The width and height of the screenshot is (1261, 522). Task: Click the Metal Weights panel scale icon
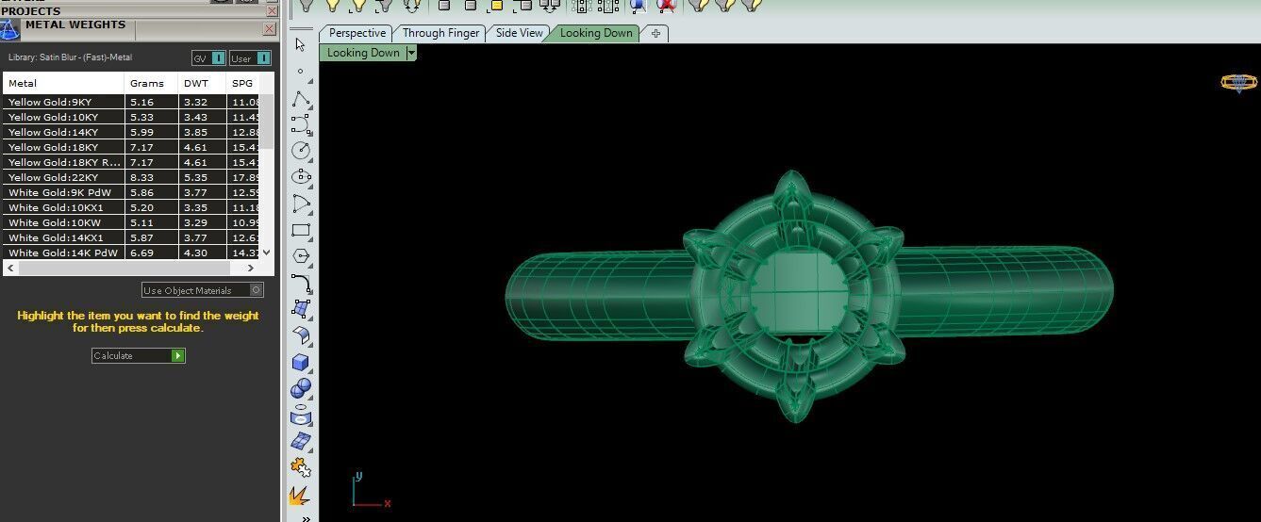tap(9, 28)
